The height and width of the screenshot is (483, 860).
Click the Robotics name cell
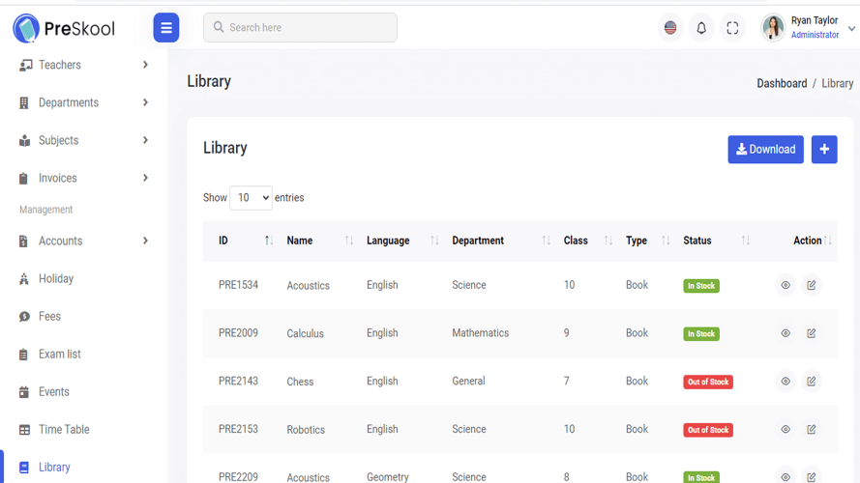coord(306,430)
